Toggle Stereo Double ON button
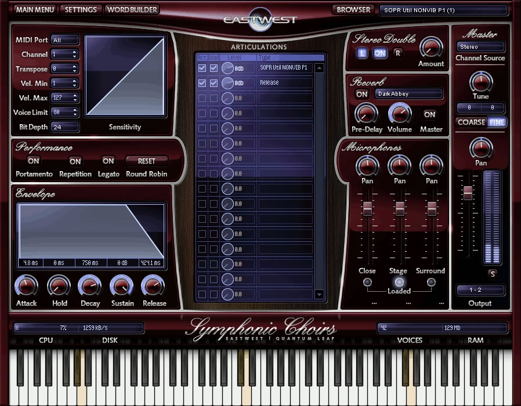The width and height of the screenshot is (521, 406). [x=380, y=53]
